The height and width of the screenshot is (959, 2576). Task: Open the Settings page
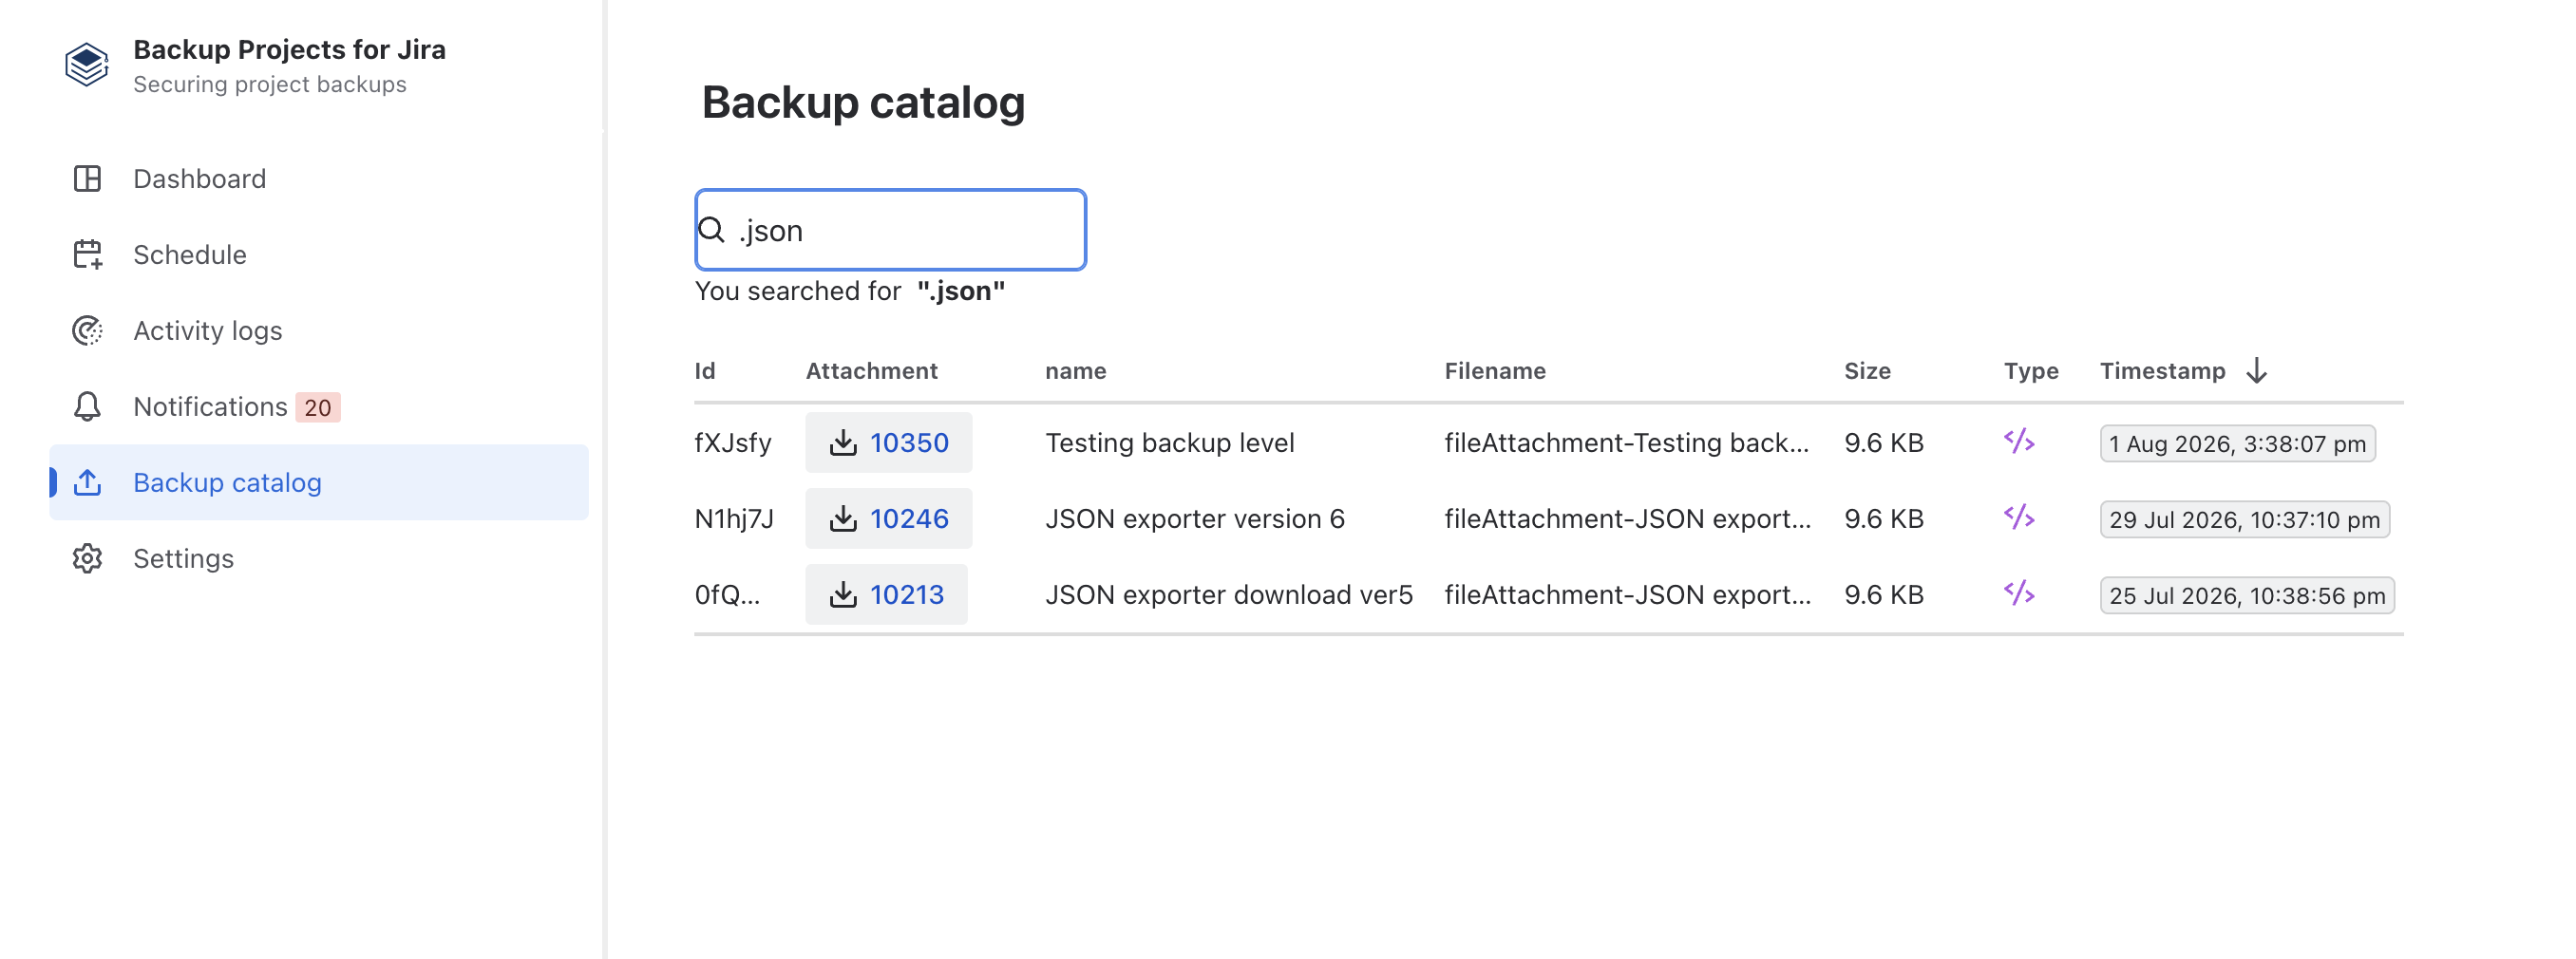319,558
